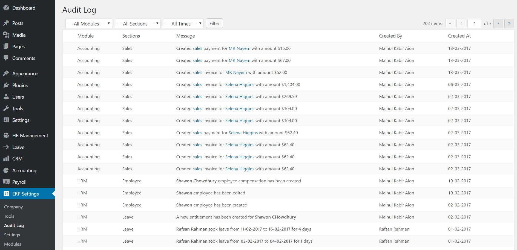Open the Posts menu item
Viewport: 517px width, 250px height.
[x=27, y=23]
